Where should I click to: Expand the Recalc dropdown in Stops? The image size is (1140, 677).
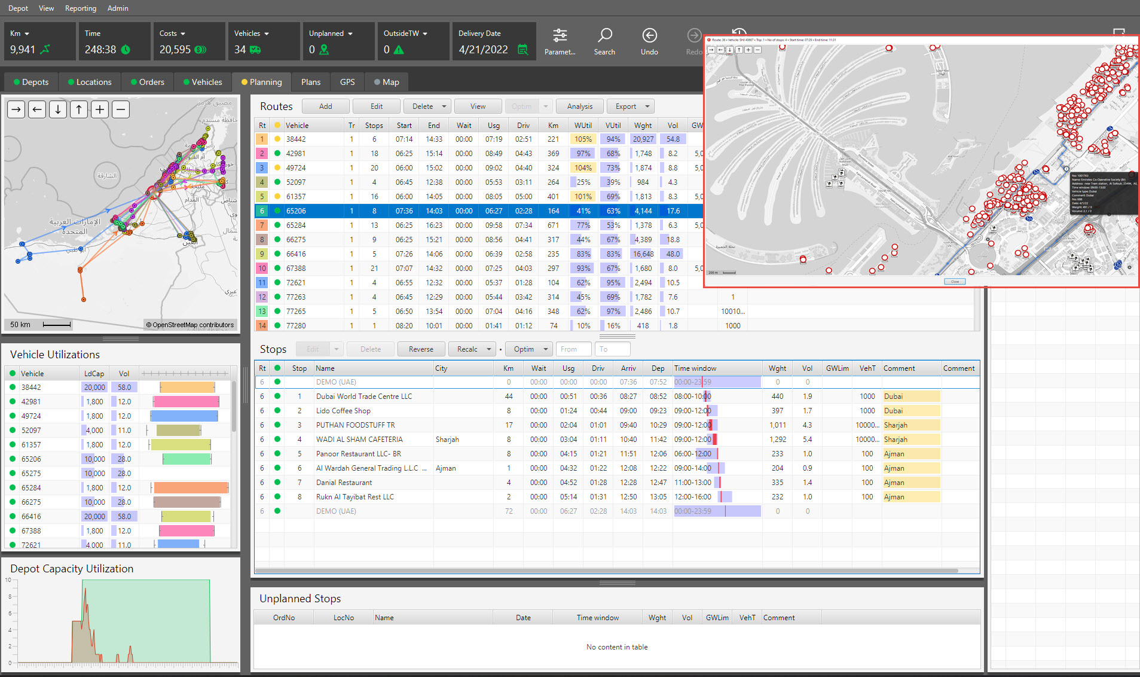click(x=488, y=349)
